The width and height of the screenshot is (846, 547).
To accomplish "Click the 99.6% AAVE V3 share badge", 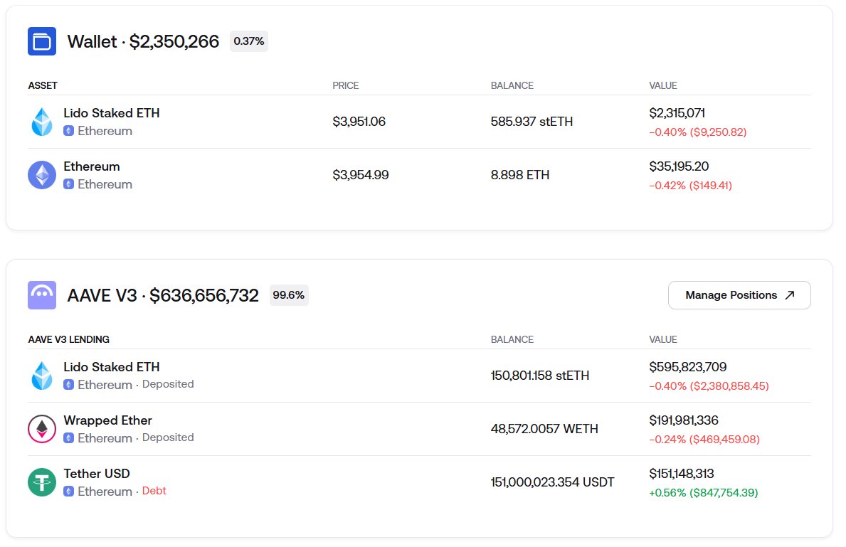I will 289,295.
